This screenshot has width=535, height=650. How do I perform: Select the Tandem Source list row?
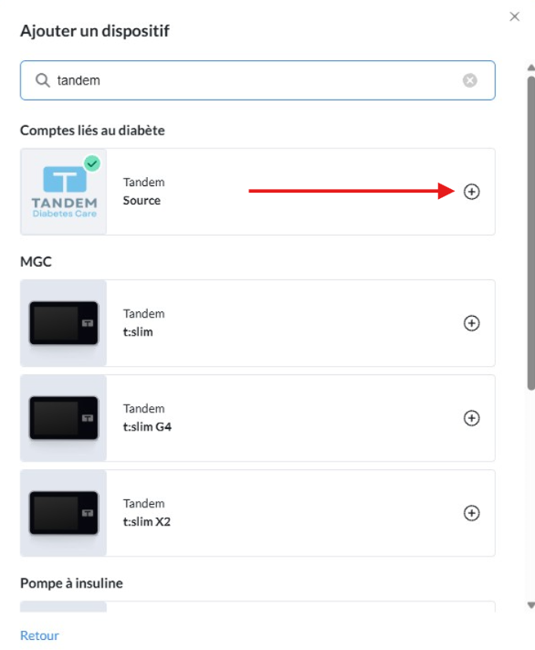pyautogui.click(x=257, y=192)
